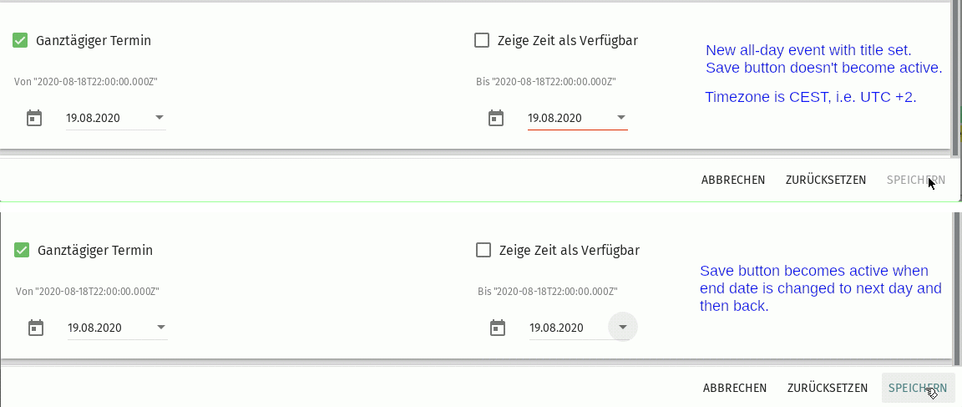Enable Zeige Zeit als Verfügbar in upper dialog
Image resolution: width=962 pixels, height=407 pixels.
(x=482, y=40)
